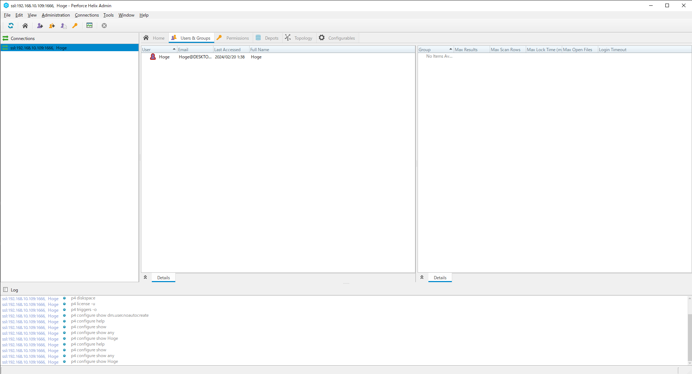Click the New Group toolbar icon
This screenshot has width=692, height=374.
52,26
